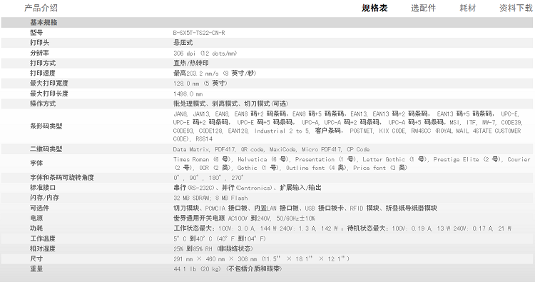The image size is (535, 282).
Task: Click the 打印方式 label
Action: [43, 63]
